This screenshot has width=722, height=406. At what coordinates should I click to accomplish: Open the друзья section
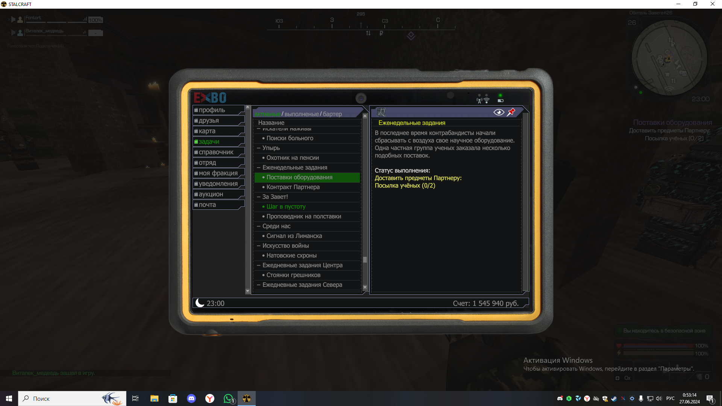point(218,120)
